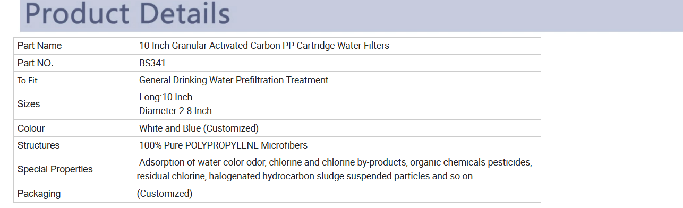The width and height of the screenshot is (683, 208).
Task: Select the Colour label cell
Action: tap(73, 128)
